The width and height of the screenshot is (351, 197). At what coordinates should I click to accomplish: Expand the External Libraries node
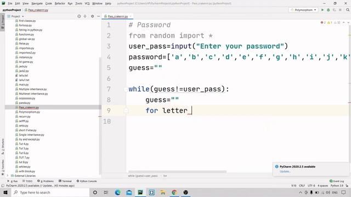(8, 176)
